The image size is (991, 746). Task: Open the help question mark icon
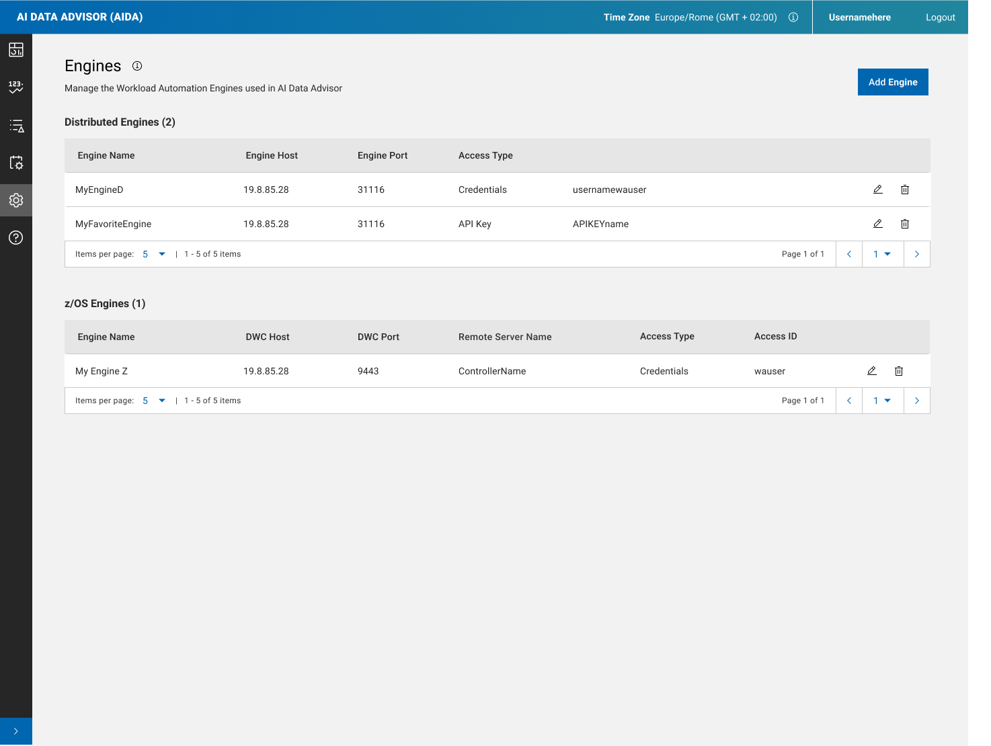pos(16,237)
